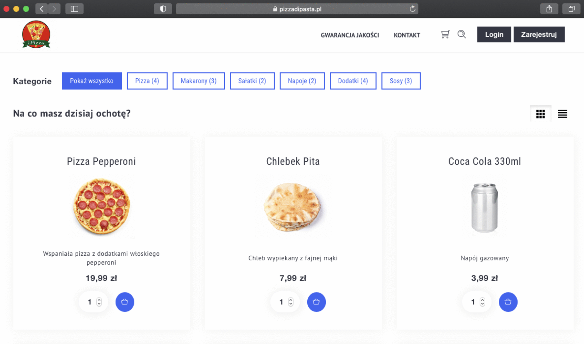Open the Safari share icon
The image size is (584, 344).
click(x=549, y=9)
